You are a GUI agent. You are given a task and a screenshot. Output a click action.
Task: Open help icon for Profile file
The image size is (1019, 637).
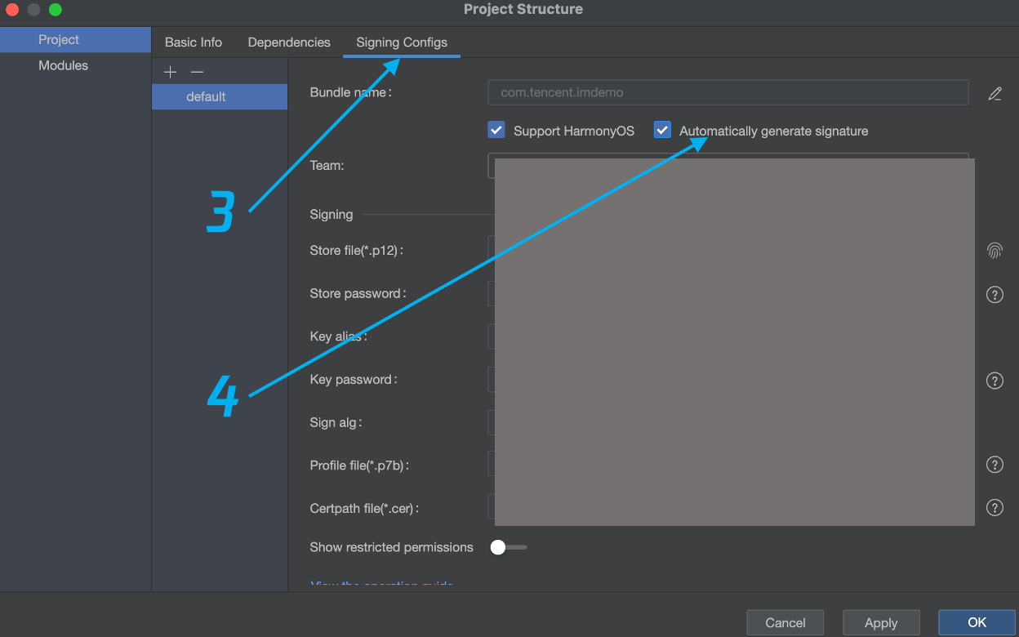pyautogui.click(x=995, y=465)
